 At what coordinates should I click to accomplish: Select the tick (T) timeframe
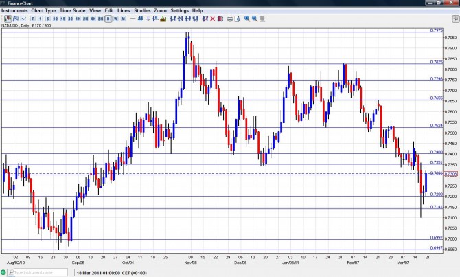pos(32,19)
